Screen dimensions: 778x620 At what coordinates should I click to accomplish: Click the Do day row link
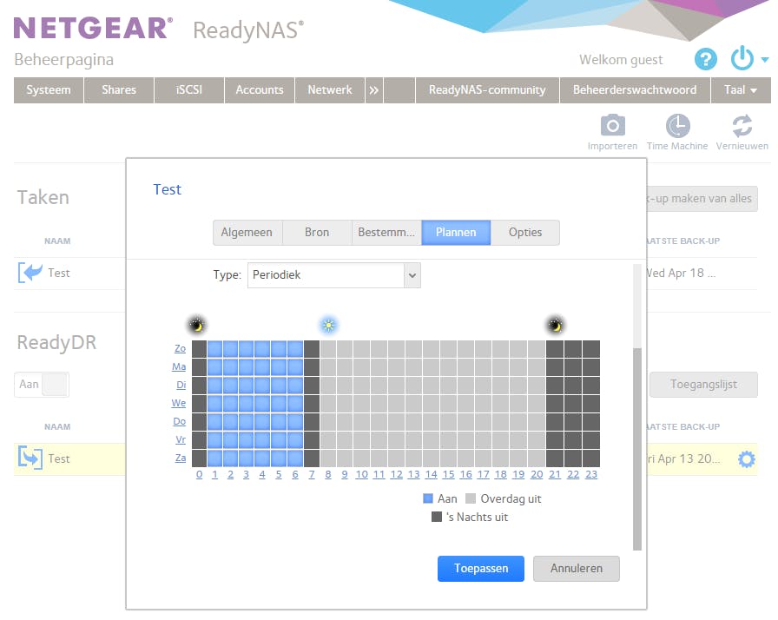[x=179, y=422]
